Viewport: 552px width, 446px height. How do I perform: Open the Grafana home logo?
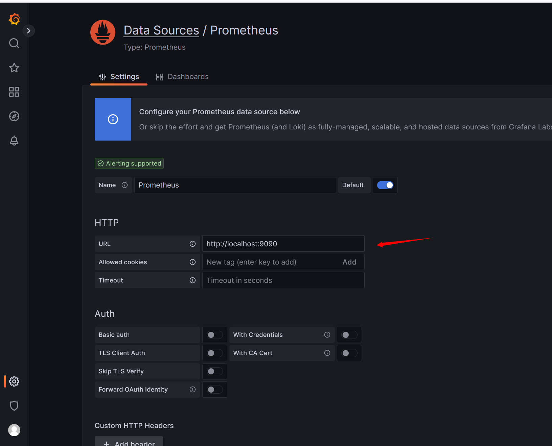pyautogui.click(x=14, y=19)
